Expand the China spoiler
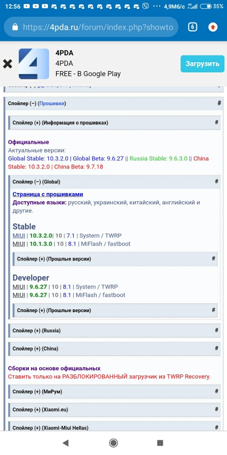The height and width of the screenshot is (455, 227). tap(114, 349)
